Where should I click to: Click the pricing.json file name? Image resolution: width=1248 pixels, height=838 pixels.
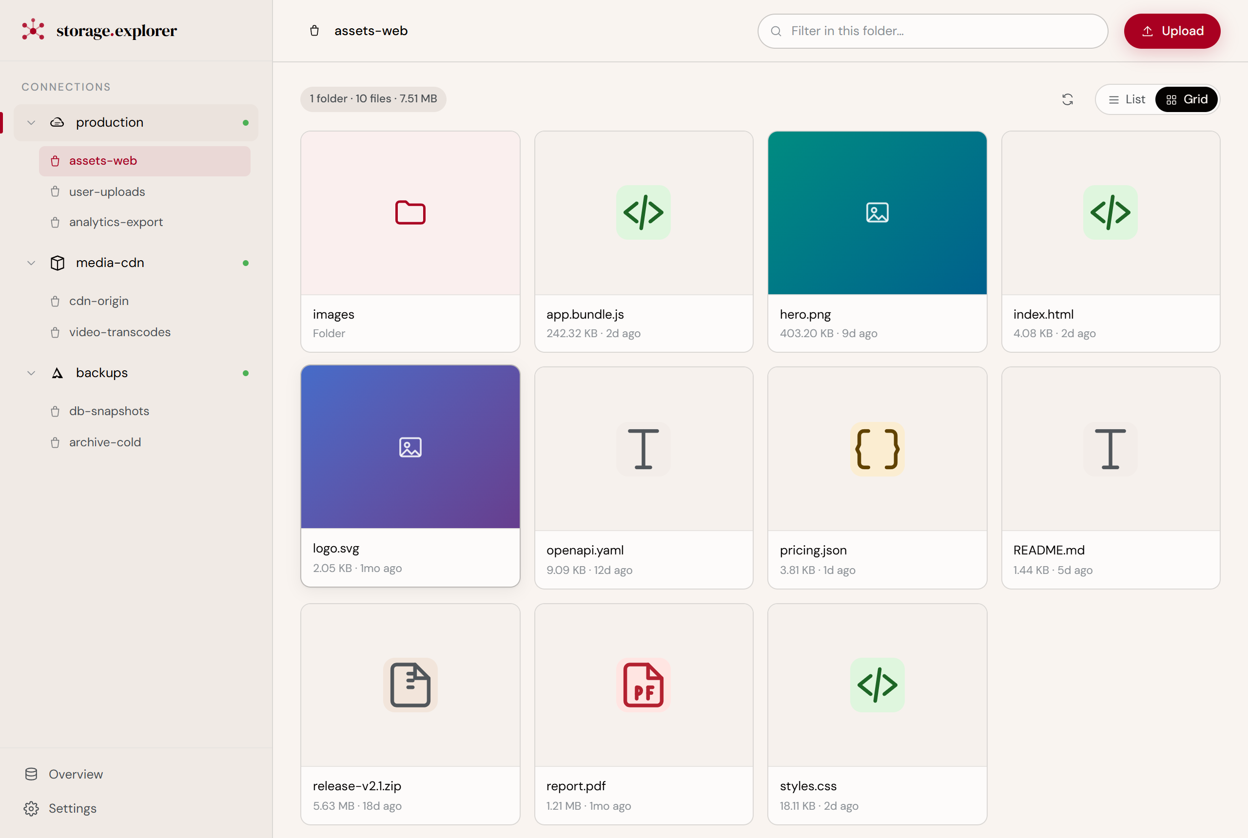[813, 550]
